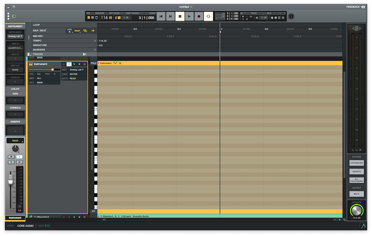Open the Analog Lab V instrument selector

pos(15,36)
